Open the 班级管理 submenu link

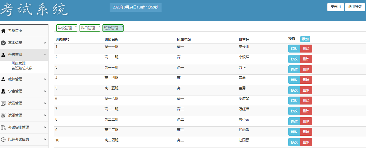point(19,63)
